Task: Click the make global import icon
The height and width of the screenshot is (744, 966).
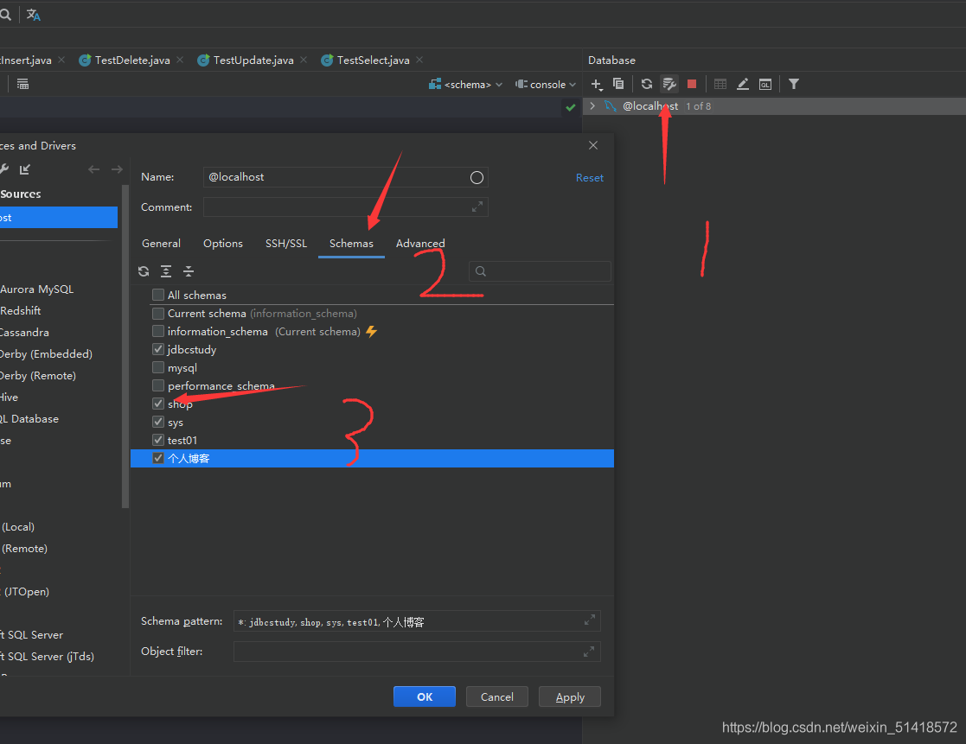Action: tap(24, 169)
